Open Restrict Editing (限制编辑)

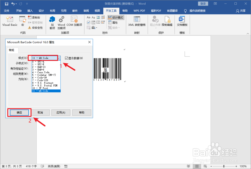pos(167,21)
